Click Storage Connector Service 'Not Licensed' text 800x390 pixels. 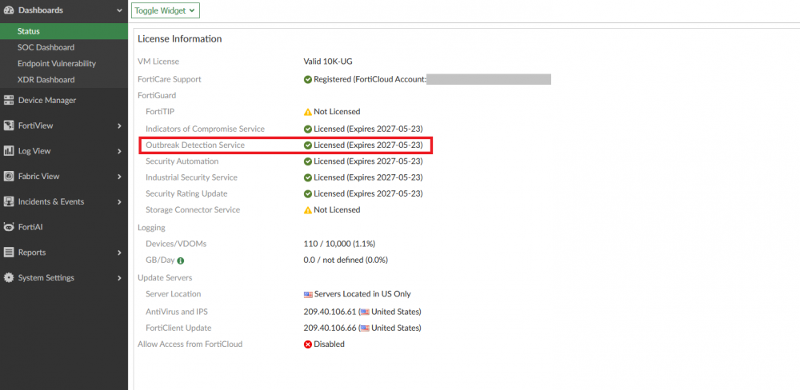click(337, 210)
